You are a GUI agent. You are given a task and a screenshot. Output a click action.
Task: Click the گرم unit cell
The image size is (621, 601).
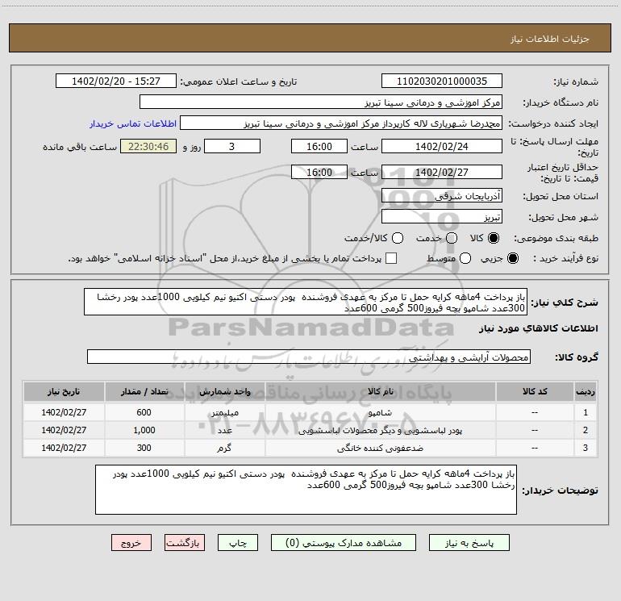224,448
